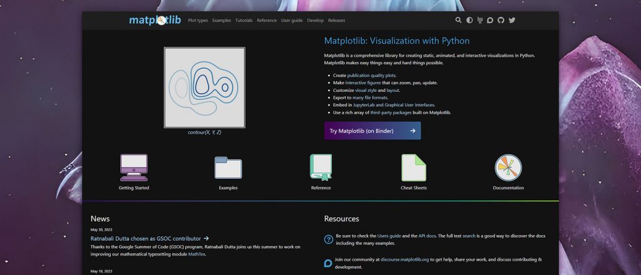The image size is (641, 275).
Task: Open the search magnifier icon
Action: point(458,20)
